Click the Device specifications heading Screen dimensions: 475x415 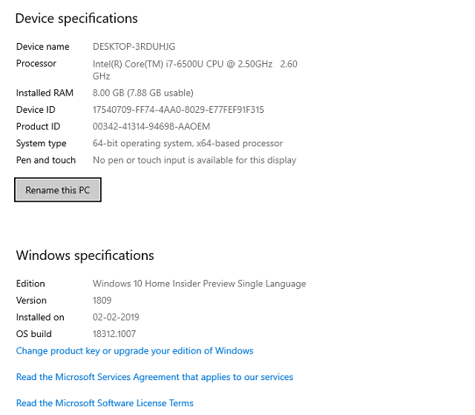(x=76, y=19)
